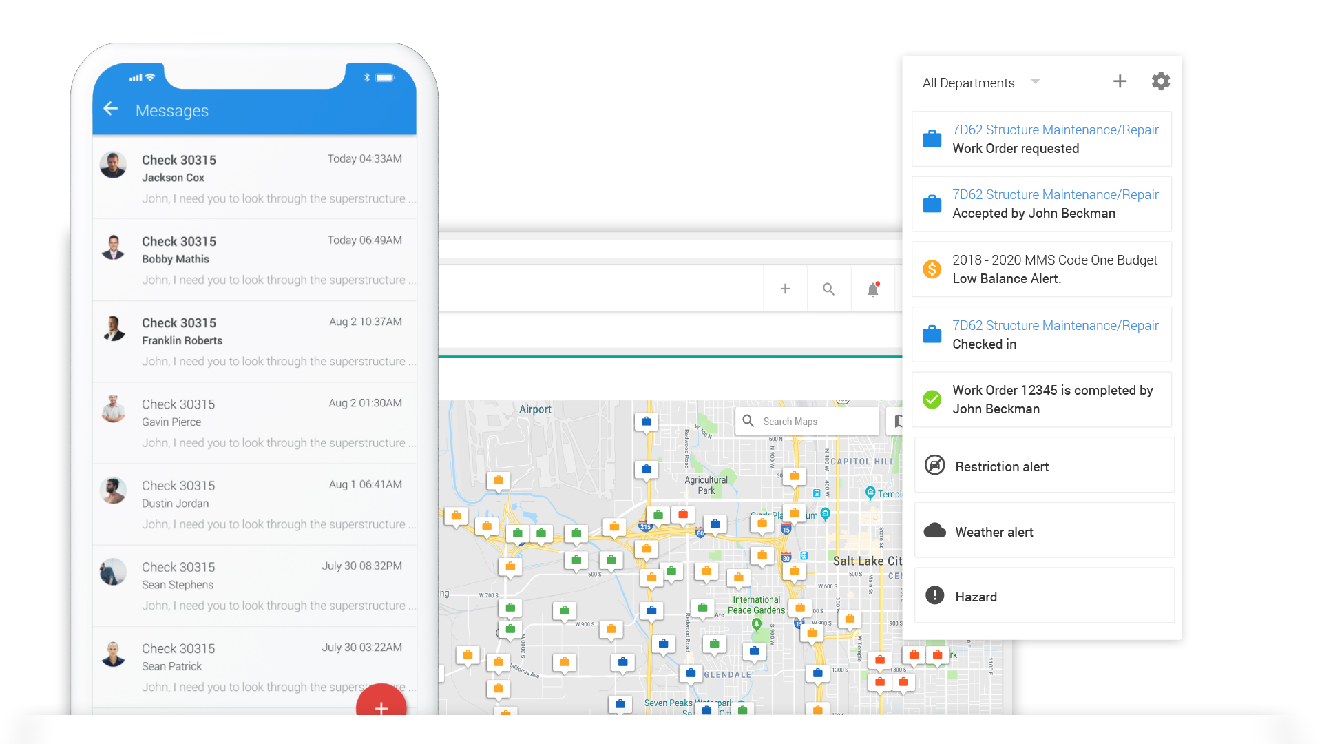Select the Hazard alert item
This screenshot has height=744, width=1322.
coord(1044,595)
